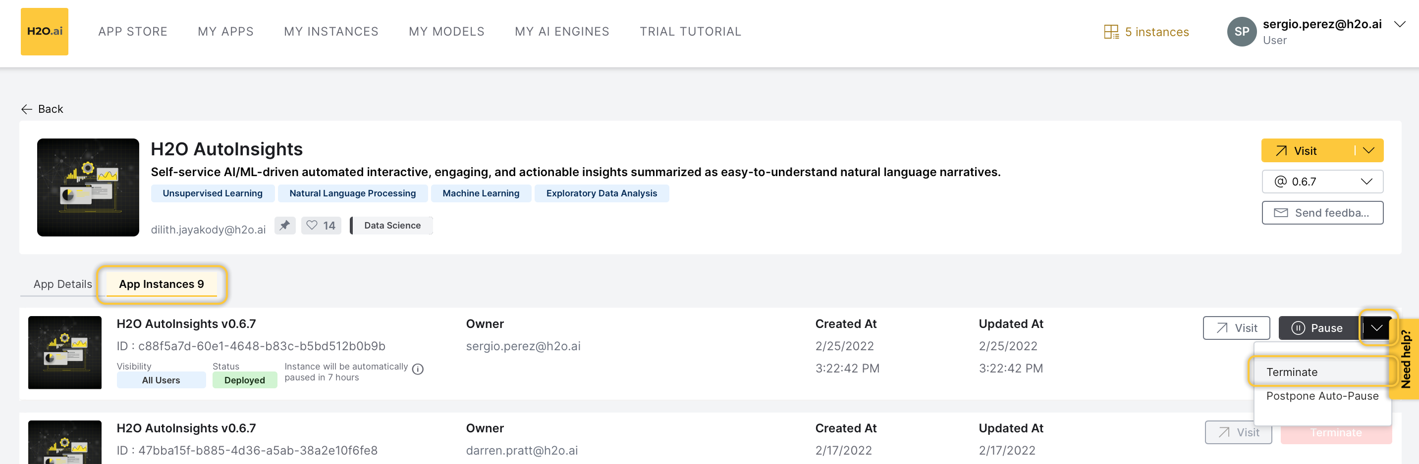Click sergio.perez@h2o.ai account name in header
The width and height of the screenshot is (1419, 464).
click(1322, 24)
